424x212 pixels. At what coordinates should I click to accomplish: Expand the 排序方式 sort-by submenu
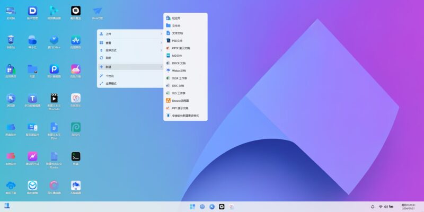[130, 50]
